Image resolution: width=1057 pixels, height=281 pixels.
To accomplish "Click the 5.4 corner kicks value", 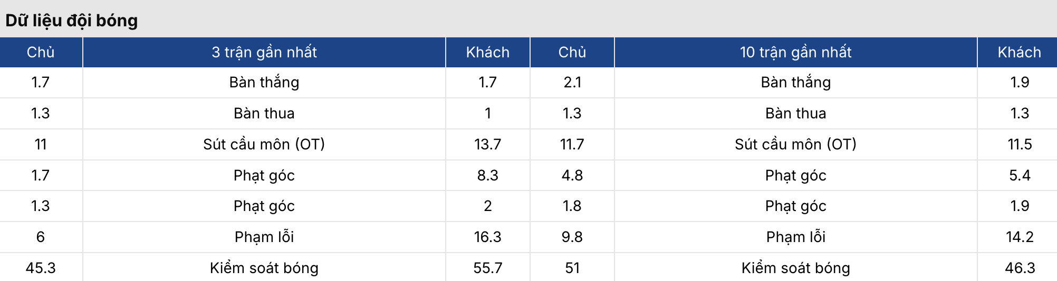I will click(x=1019, y=175).
